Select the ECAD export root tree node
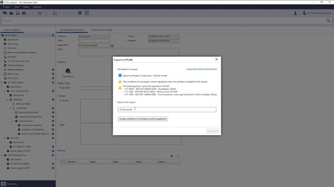The height and width of the screenshot is (187, 334). tap(10, 35)
